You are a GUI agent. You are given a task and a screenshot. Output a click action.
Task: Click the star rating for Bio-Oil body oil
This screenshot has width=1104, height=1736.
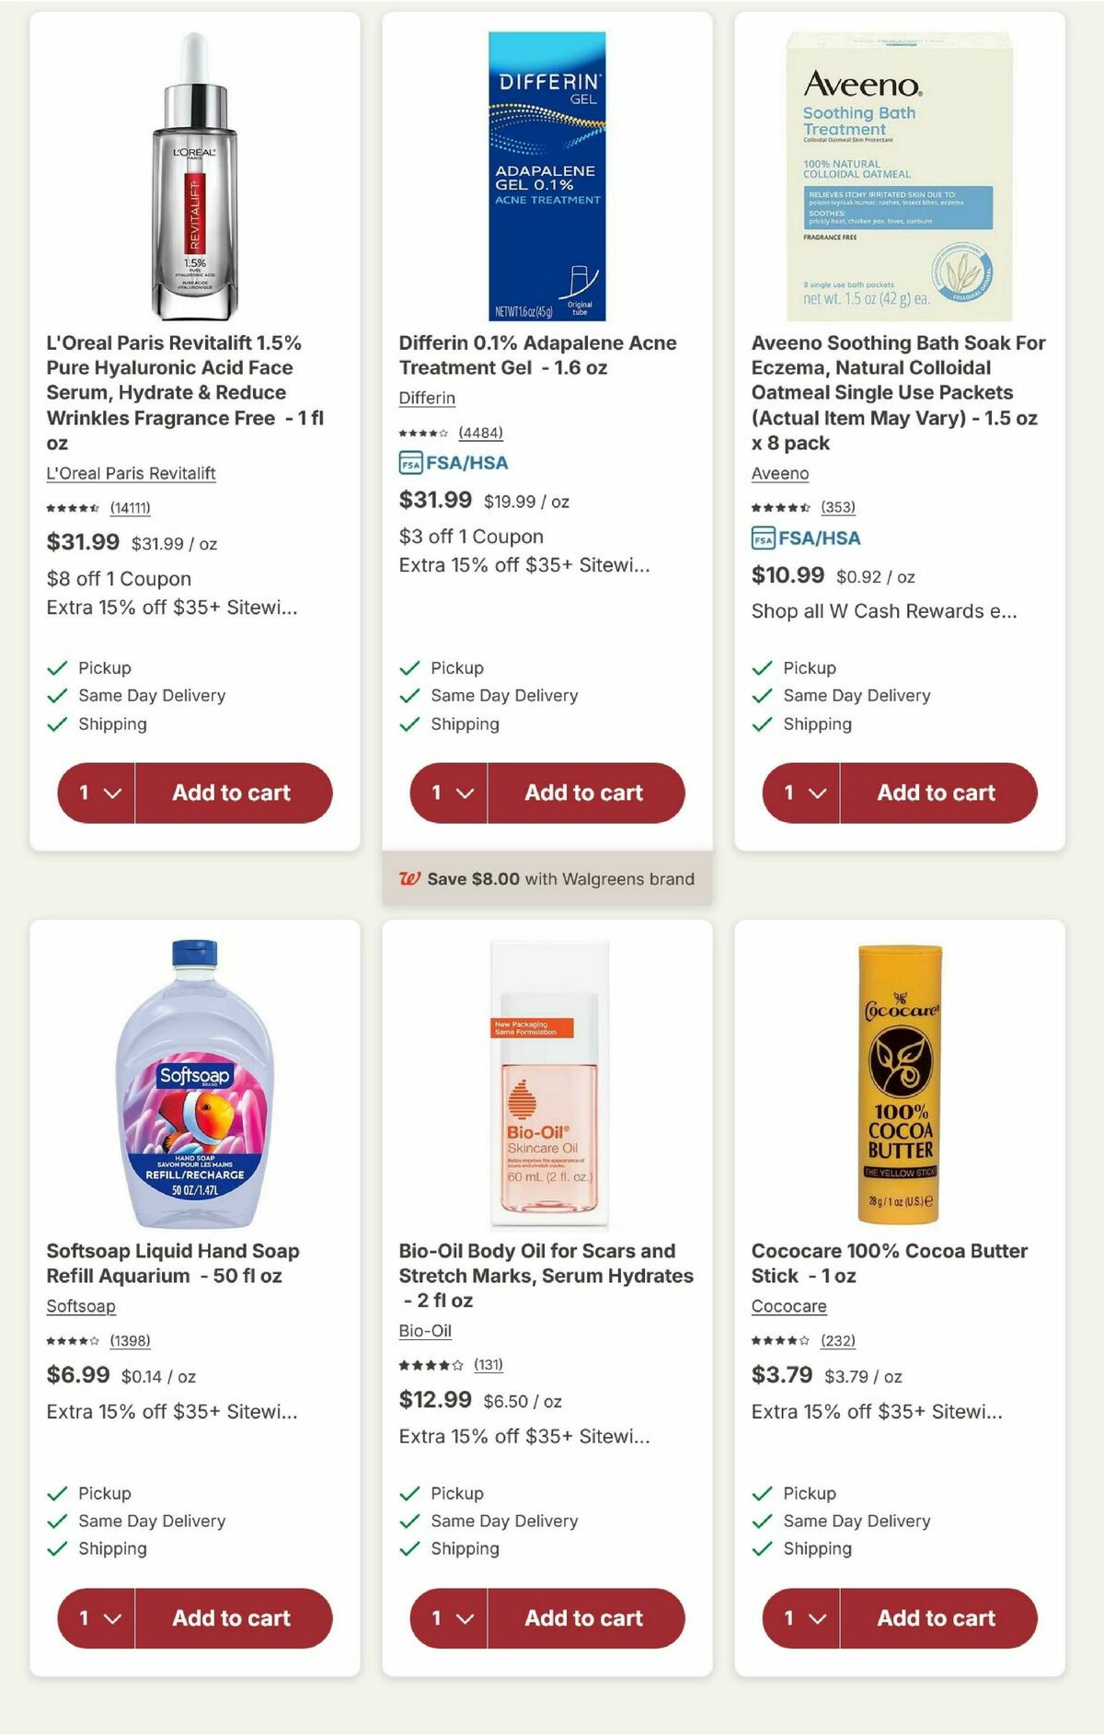tap(430, 1365)
